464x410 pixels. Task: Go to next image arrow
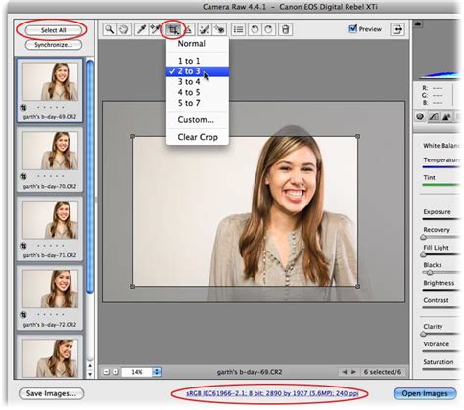353,372
